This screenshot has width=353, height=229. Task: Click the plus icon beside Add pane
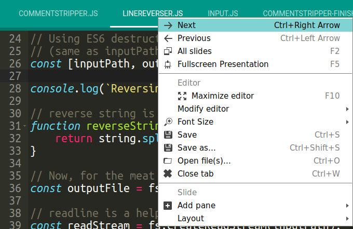tap(168, 206)
